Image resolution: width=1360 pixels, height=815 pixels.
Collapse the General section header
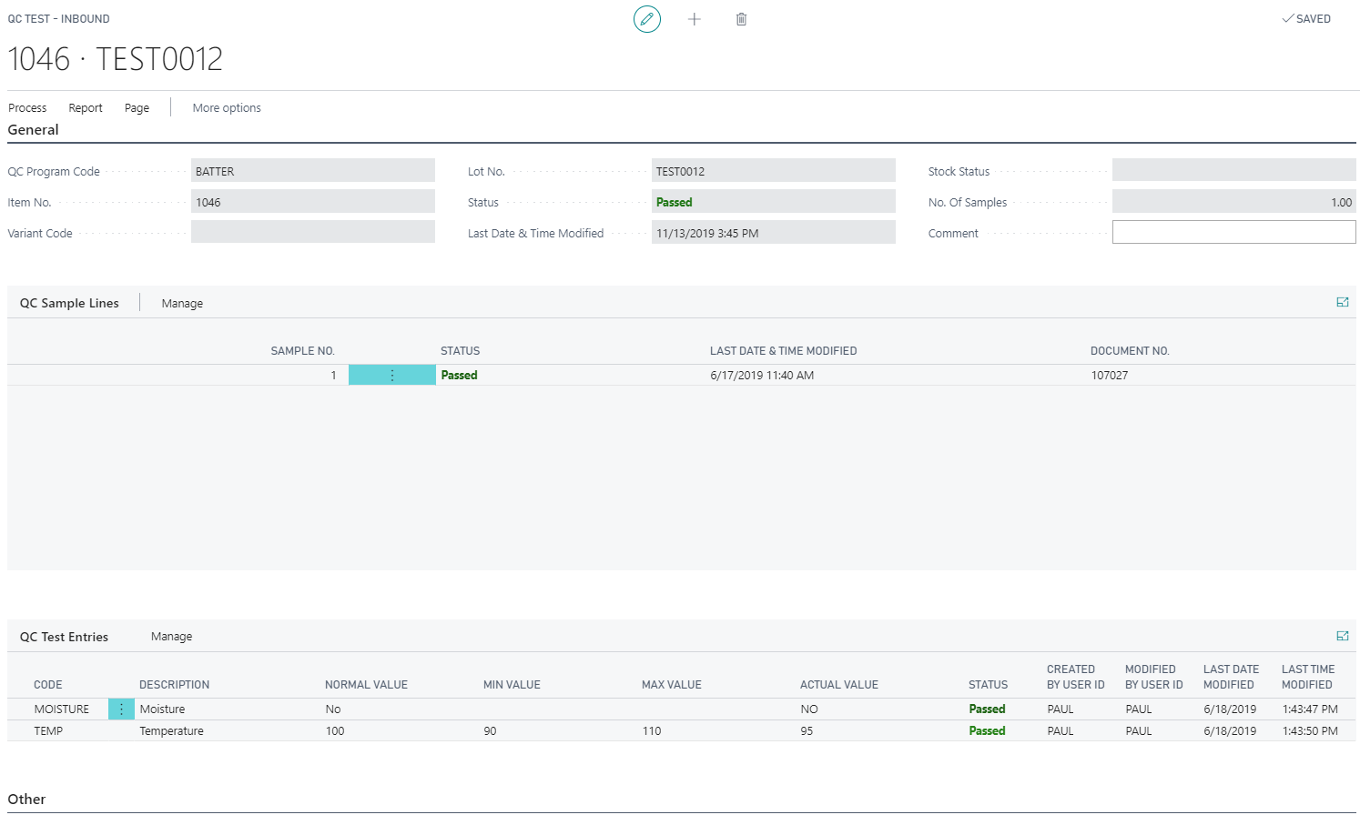pyautogui.click(x=34, y=130)
